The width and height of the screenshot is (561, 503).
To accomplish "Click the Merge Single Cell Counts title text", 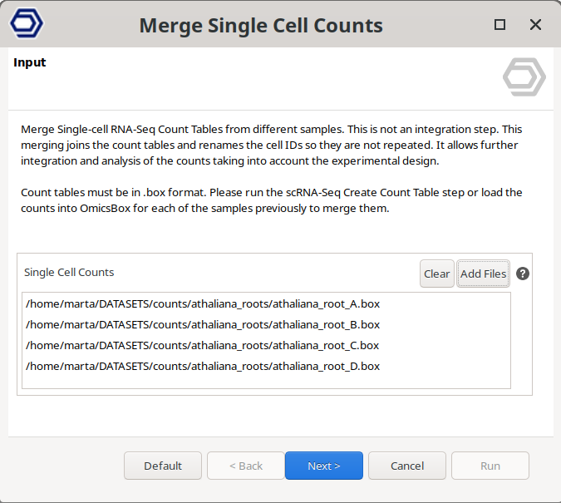I will (261, 26).
